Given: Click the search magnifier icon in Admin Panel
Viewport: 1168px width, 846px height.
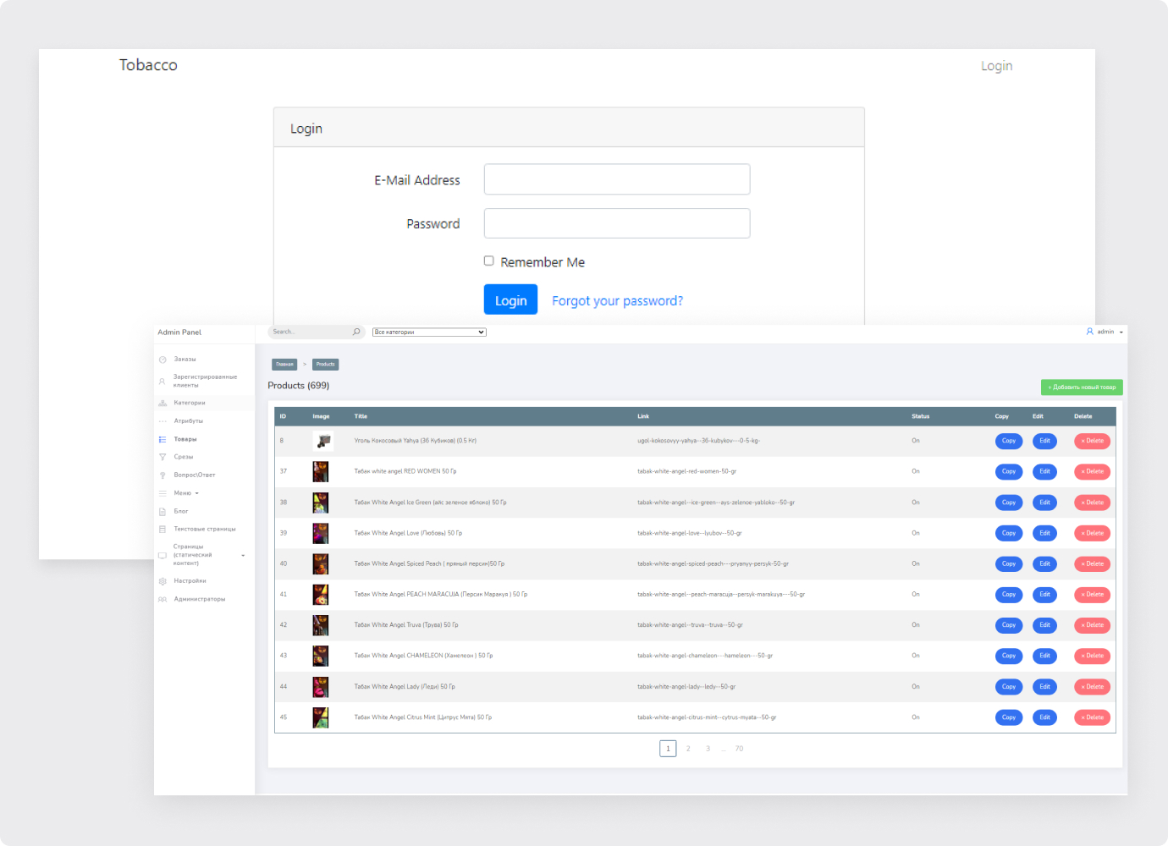Looking at the screenshot, I should click(356, 332).
